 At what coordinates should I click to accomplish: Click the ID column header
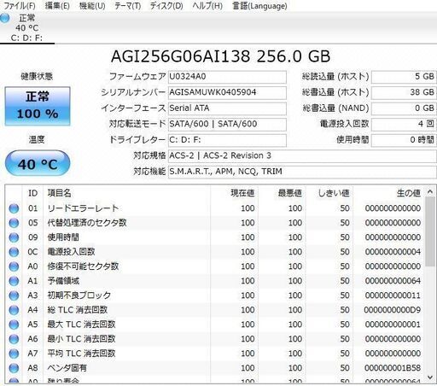32,193
